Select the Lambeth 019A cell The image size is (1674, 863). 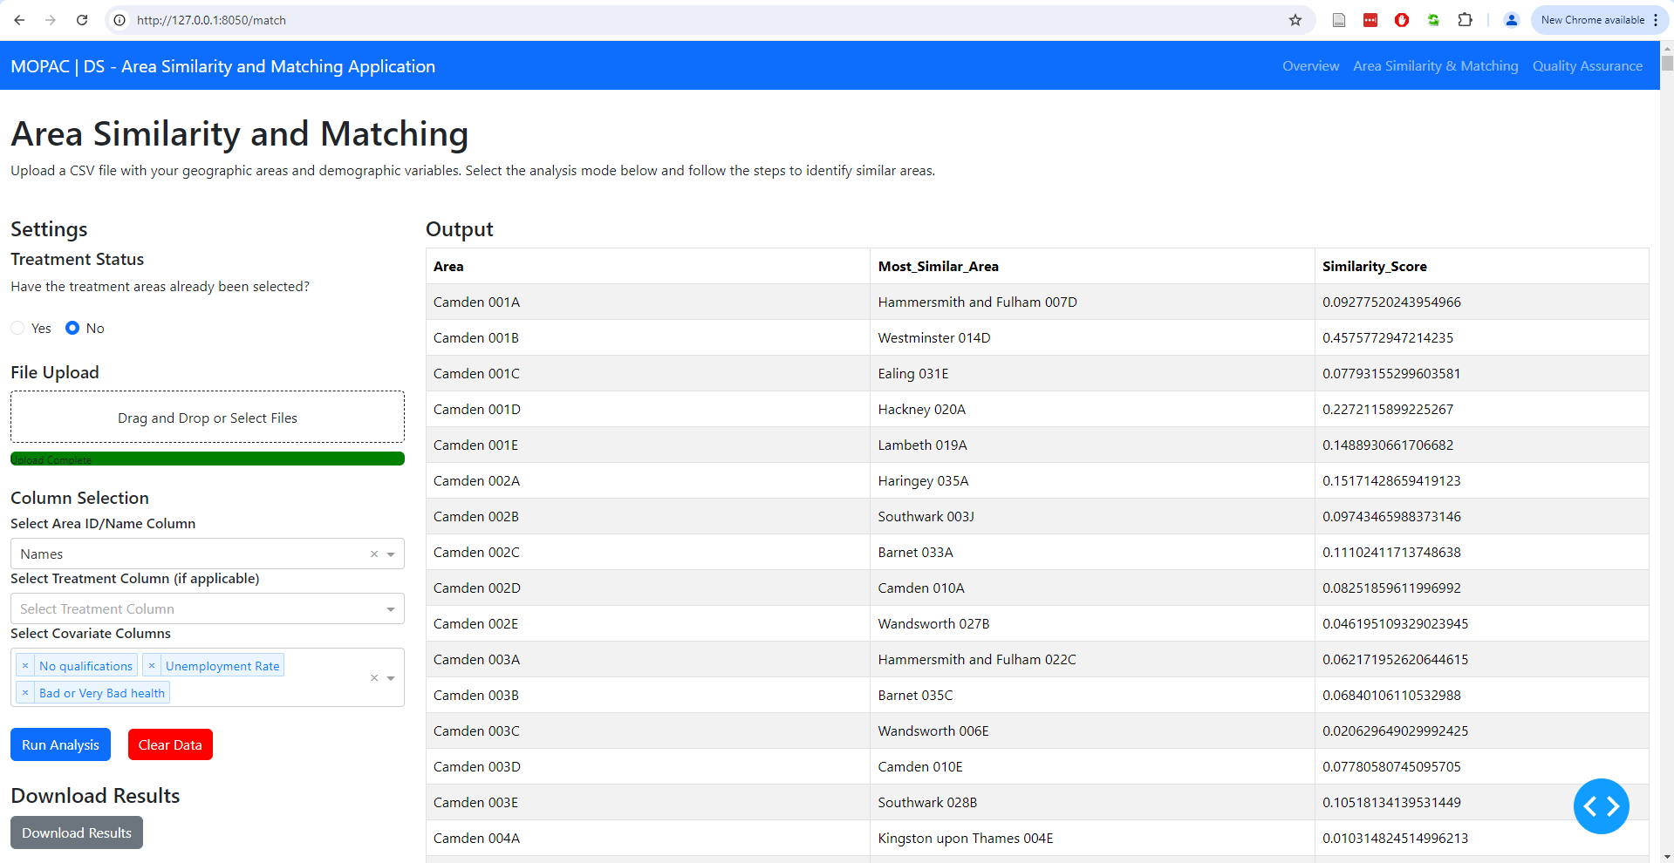click(x=1092, y=445)
